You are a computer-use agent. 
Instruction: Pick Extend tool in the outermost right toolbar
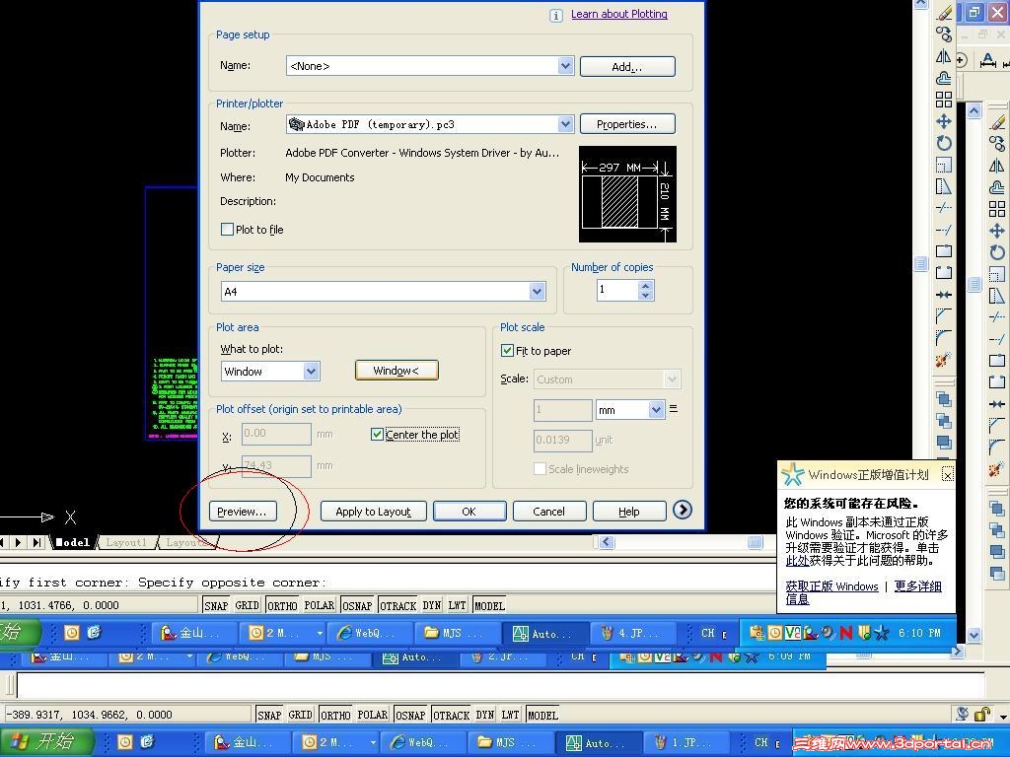997,339
